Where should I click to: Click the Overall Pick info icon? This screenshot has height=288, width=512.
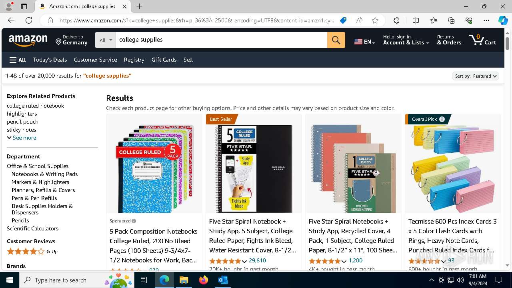(442, 119)
